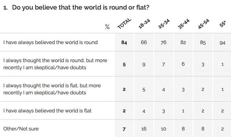Click the value 94 in 55+ column
Viewport: 231px width, 137px height.
coord(222,43)
